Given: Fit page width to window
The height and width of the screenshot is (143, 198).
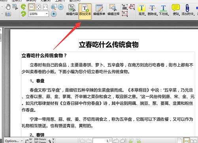Looking at the screenshot, I should pyautogui.click(x=45, y=7).
